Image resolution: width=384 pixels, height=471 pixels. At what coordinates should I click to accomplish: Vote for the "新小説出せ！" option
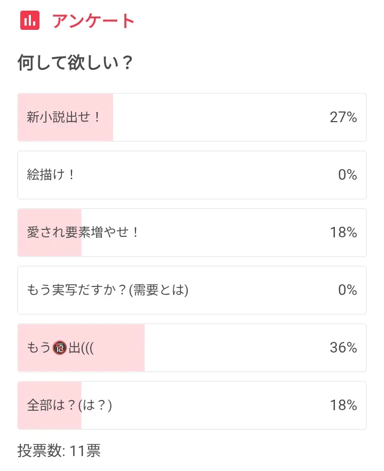coord(63,117)
